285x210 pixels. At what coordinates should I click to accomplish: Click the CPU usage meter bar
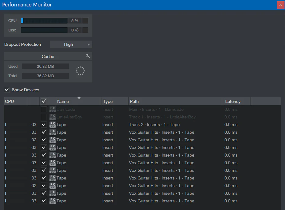44,20
